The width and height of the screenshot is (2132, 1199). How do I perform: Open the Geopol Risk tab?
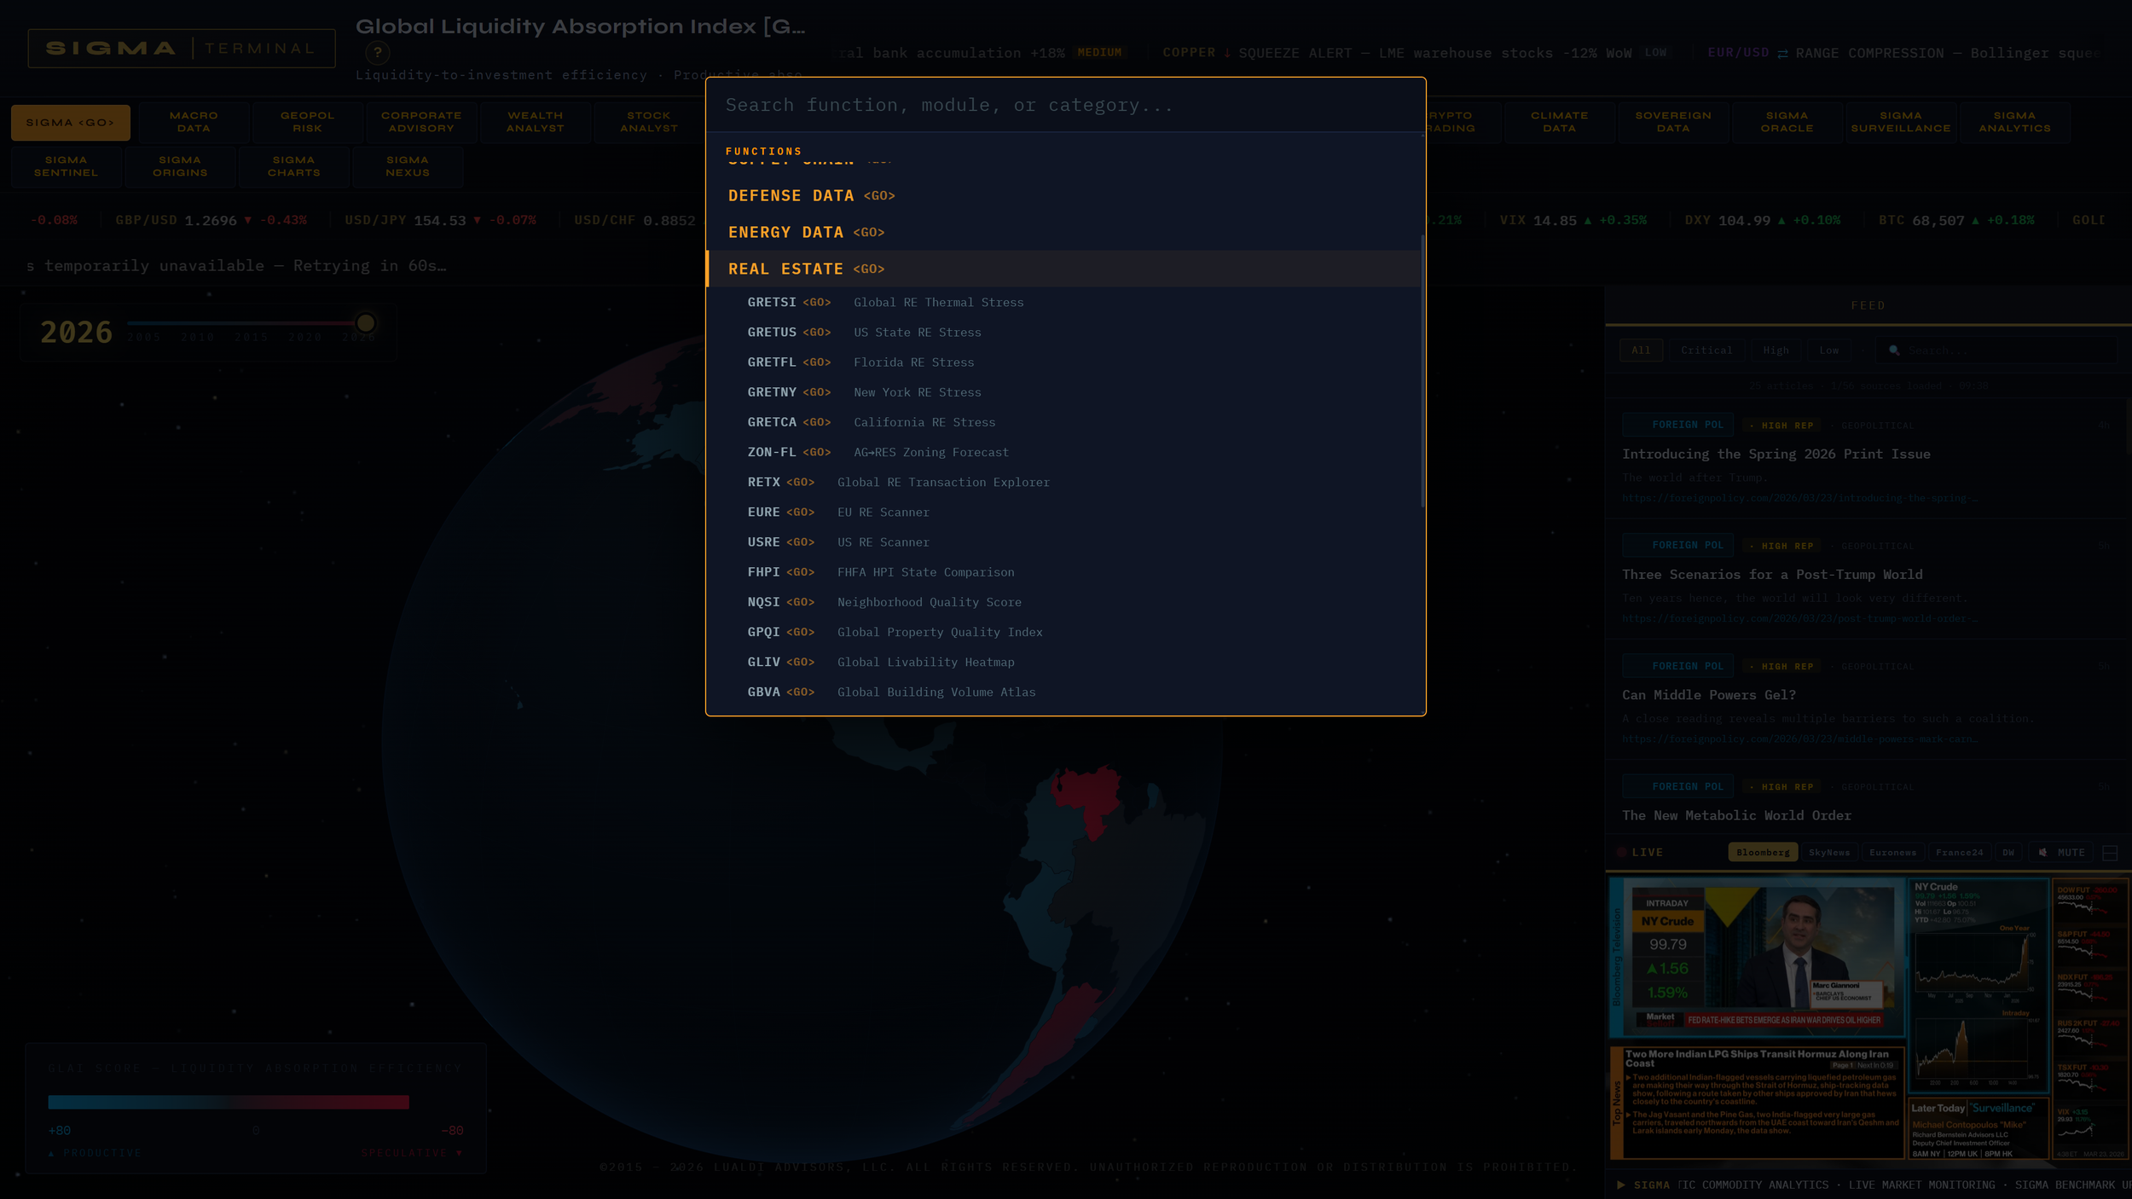[307, 122]
